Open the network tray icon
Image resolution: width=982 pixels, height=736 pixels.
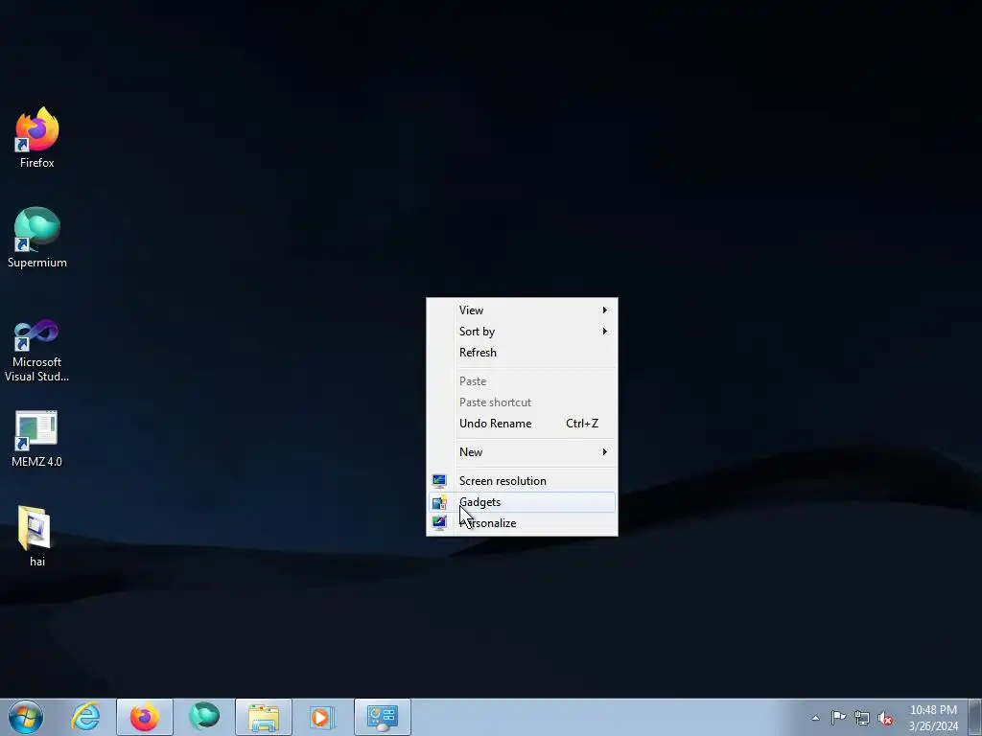coord(862,718)
